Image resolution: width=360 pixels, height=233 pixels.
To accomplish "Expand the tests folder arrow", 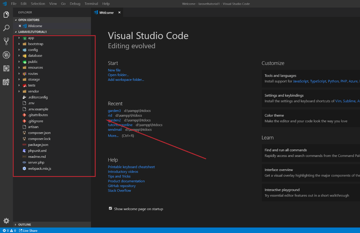I will (x=19, y=85).
